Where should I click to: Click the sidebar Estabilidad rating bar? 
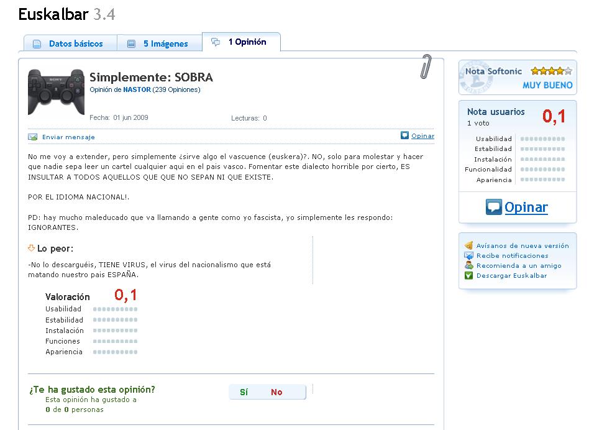(x=542, y=149)
